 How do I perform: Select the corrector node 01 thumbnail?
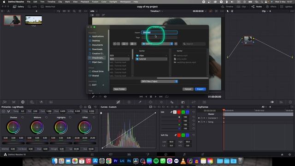(x=248, y=39)
